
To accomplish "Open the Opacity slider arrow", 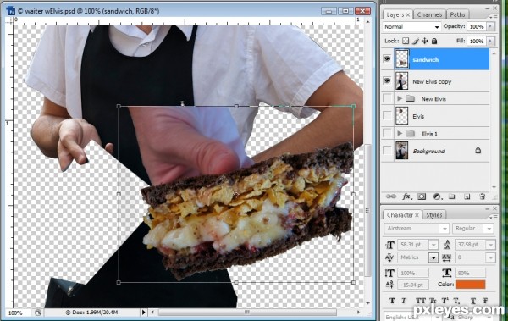I will click(x=491, y=26).
